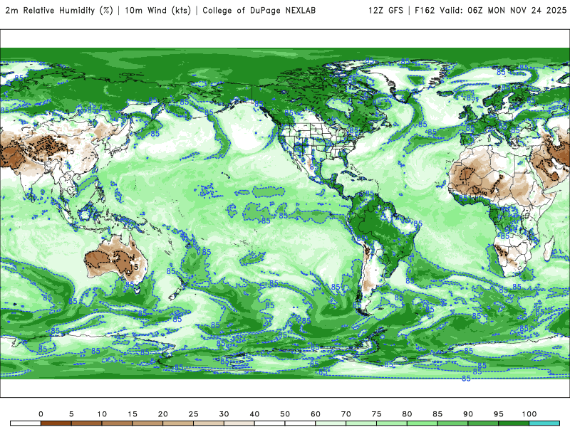Viewport: 570px width, 427px height.
Task: Click the 5–10 brown legend swatch
Action: (86, 423)
